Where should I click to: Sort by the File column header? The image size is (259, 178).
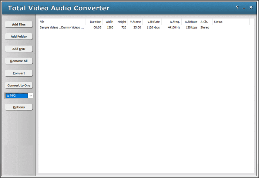(62, 22)
